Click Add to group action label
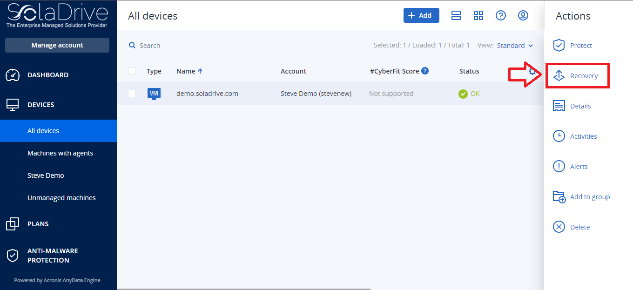The width and height of the screenshot is (633, 290). (x=590, y=197)
